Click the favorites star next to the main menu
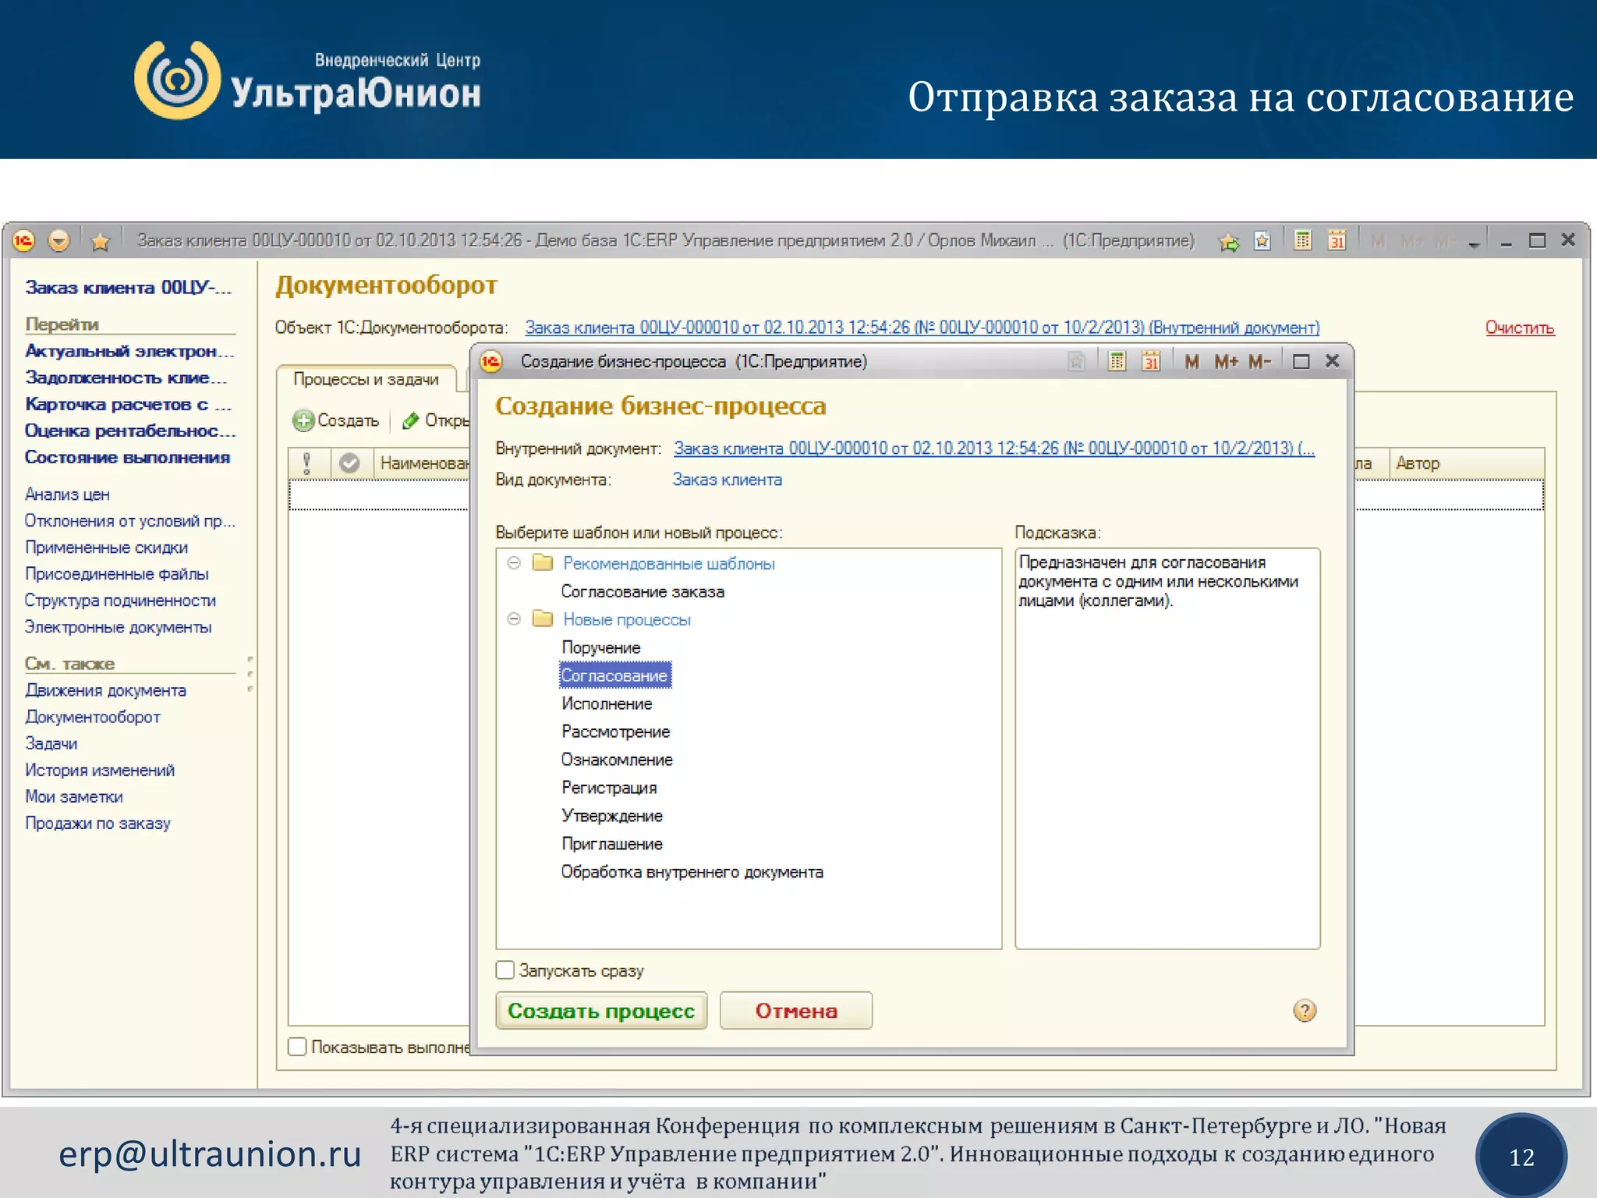The height and width of the screenshot is (1198, 1597). click(100, 242)
